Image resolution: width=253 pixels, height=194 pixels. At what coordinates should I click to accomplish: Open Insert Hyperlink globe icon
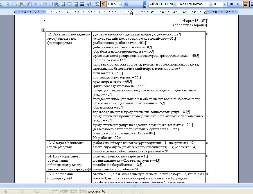point(56,4)
